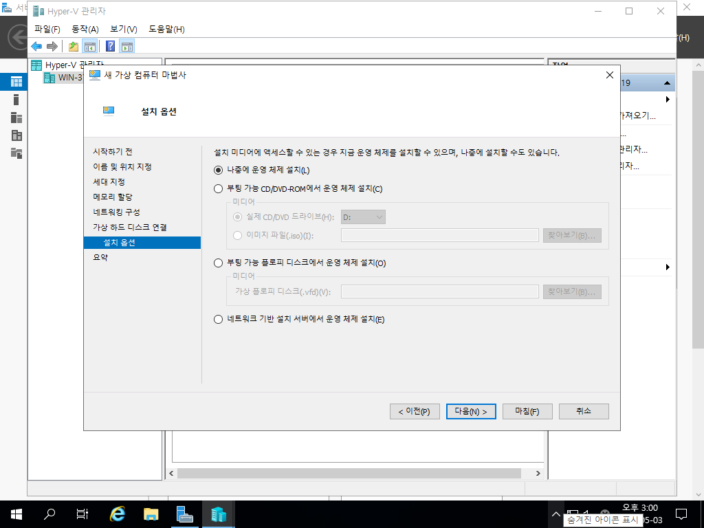Show hidden tray icons chevron
704x528 pixels.
pyautogui.click(x=555, y=514)
